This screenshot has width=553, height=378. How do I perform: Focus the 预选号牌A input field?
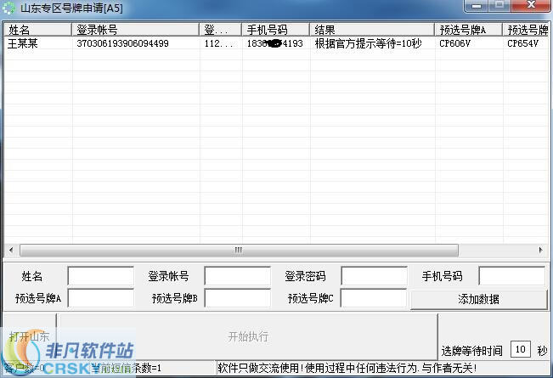point(100,298)
